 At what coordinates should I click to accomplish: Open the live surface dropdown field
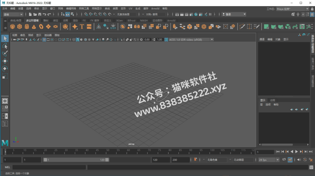(x=126, y=15)
